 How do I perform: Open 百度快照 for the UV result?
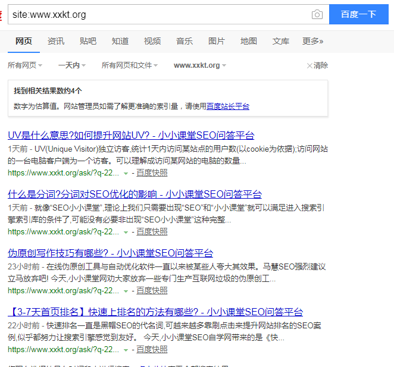click(x=152, y=173)
